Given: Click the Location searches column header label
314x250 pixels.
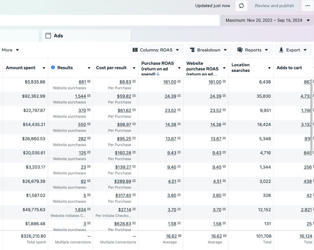Looking at the screenshot, I should click(240, 68).
